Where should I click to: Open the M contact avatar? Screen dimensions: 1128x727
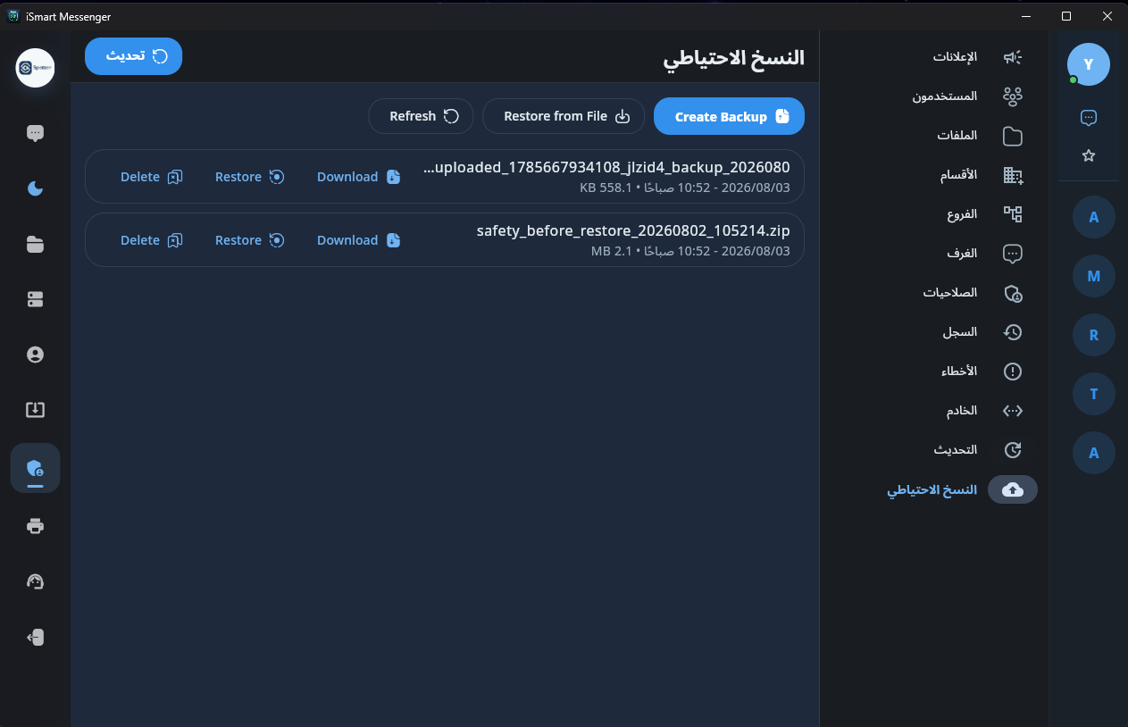[1093, 276]
